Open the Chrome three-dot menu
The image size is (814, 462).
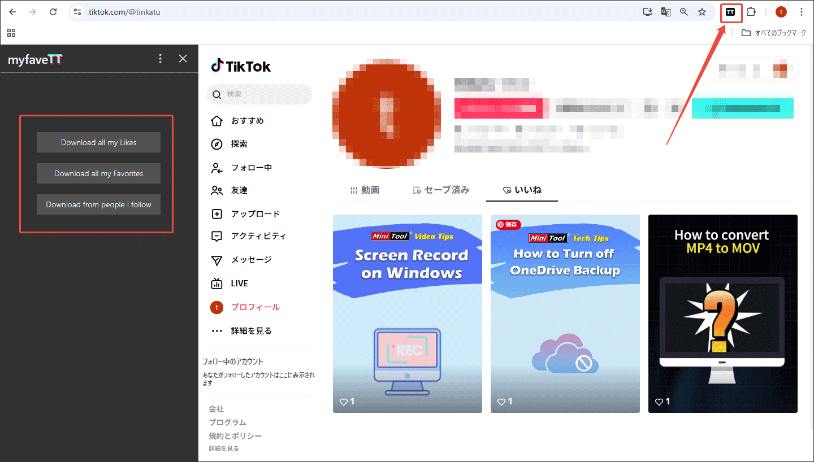(x=802, y=12)
